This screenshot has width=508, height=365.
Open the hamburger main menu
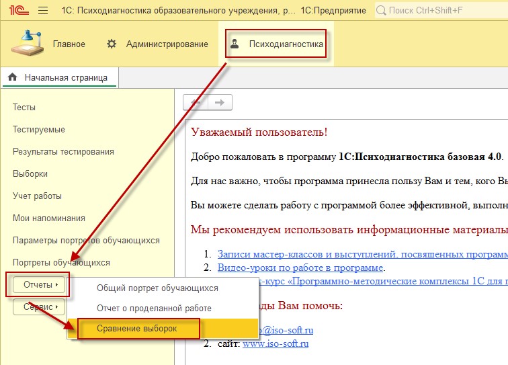pyautogui.click(x=43, y=10)
